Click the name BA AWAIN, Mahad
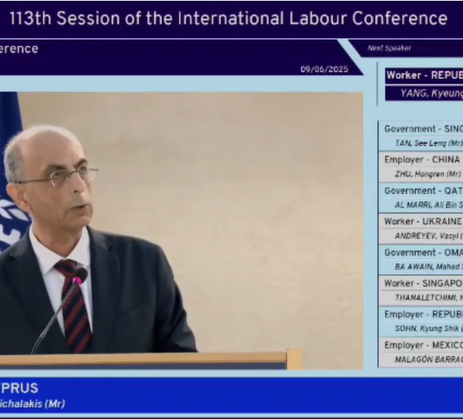463x419 pixels. pyautogui.click(x=429, y=267)
